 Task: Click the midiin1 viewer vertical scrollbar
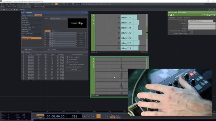[x=147, y=32]
